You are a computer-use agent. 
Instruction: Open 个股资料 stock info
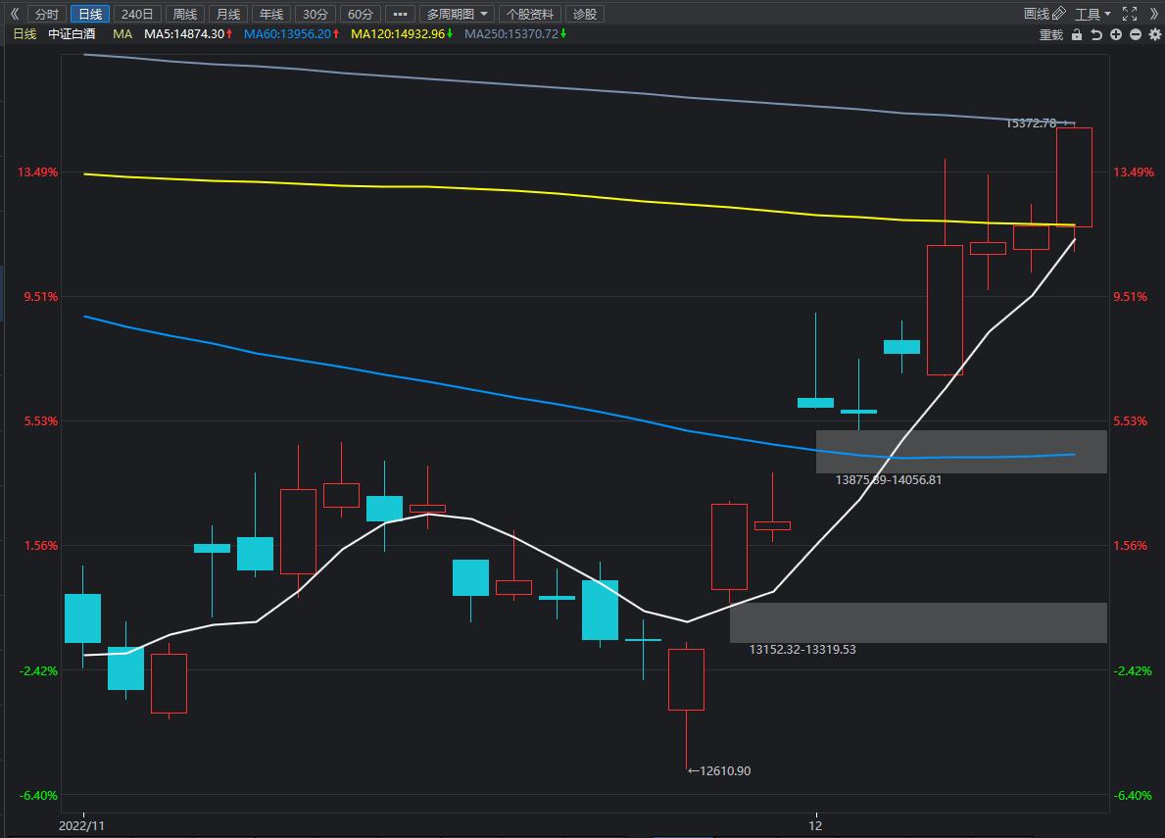pyautogui.click(x=529, y=14)
